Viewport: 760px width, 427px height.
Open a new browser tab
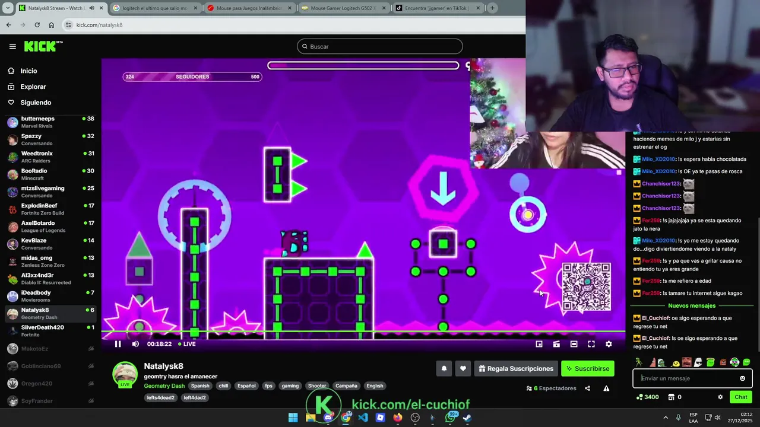coord(492,8)
